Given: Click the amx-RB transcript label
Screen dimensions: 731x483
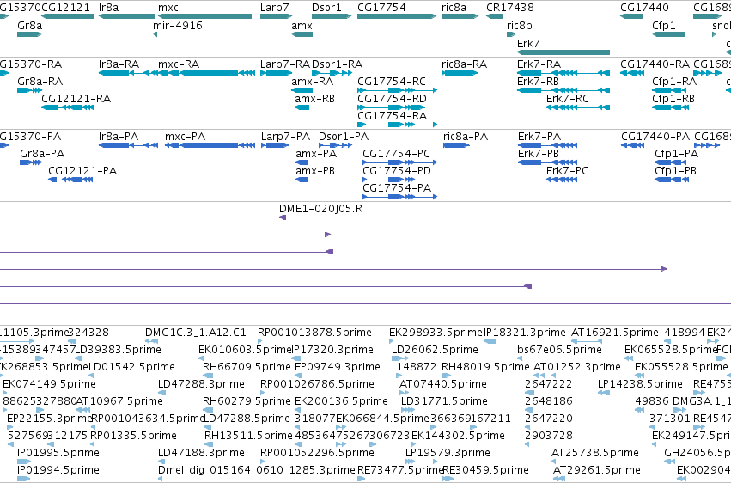Looking at the screenshot, I should click(314, 98).
